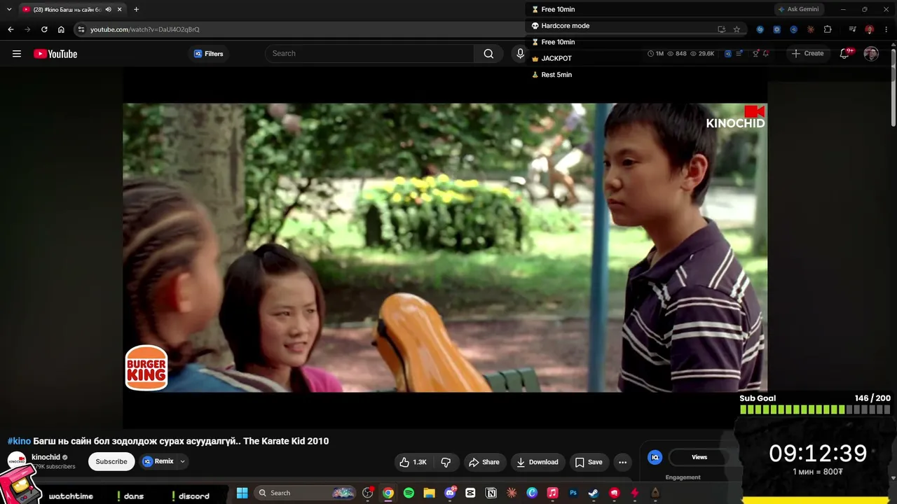
Task: Open Discord from the taskbar
Action: (x=450, y=493)
